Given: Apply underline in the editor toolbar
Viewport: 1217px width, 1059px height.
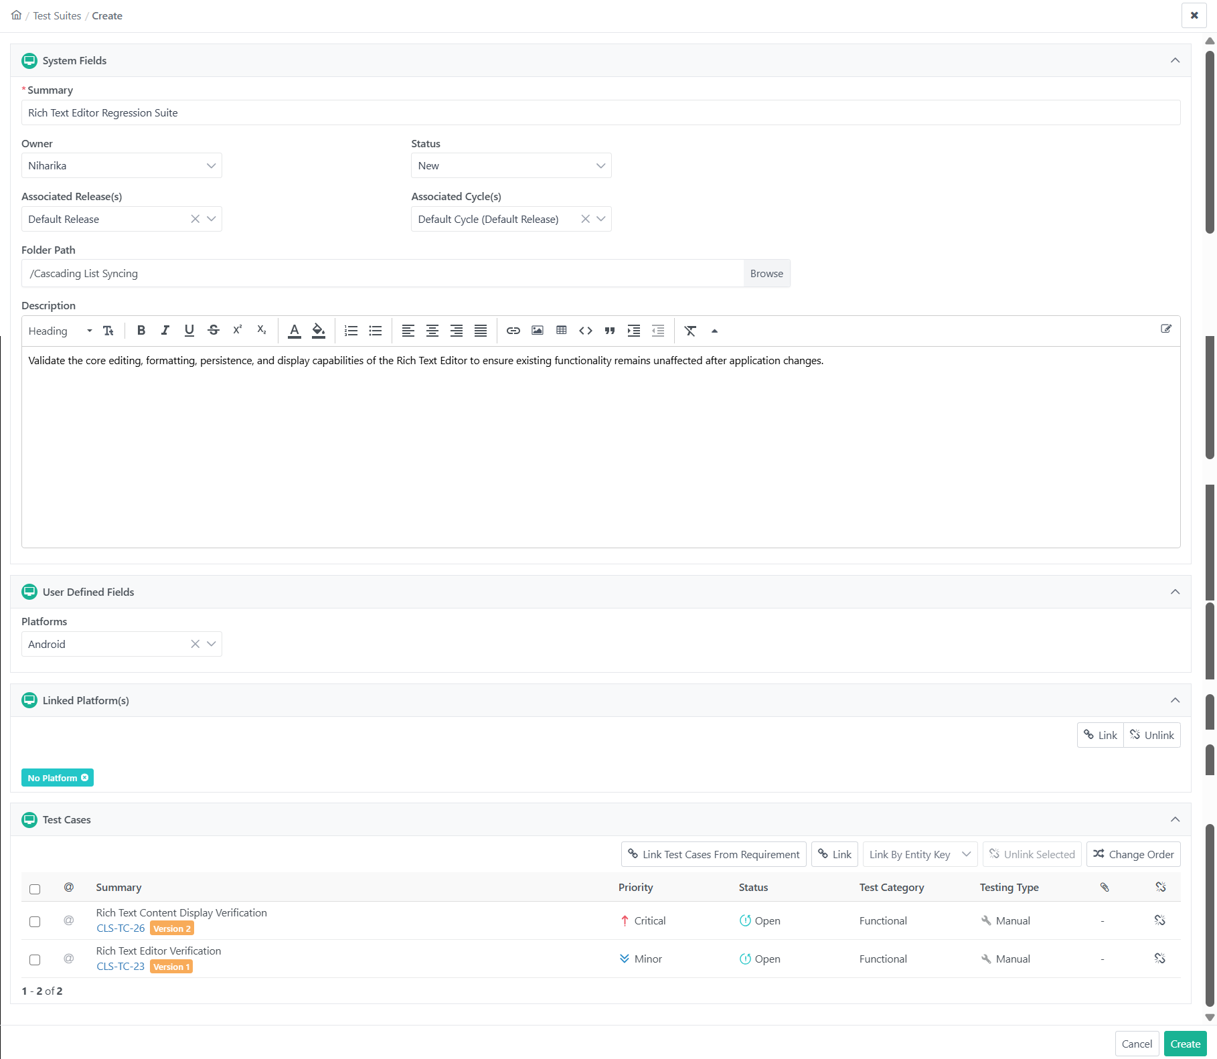Looking at the screenshot, I should click(x=189, y=330).
